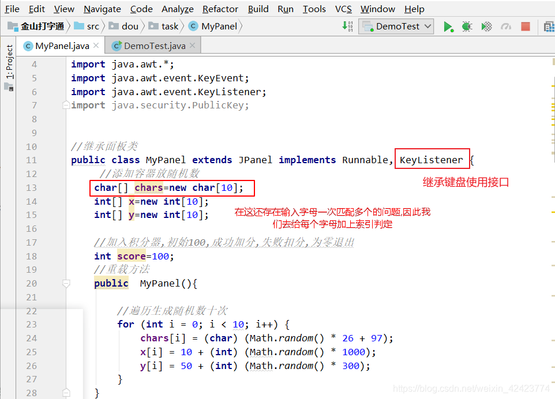
Task: Collapse the MyPanel constructor fold at line 20
Action: (66, 283)
